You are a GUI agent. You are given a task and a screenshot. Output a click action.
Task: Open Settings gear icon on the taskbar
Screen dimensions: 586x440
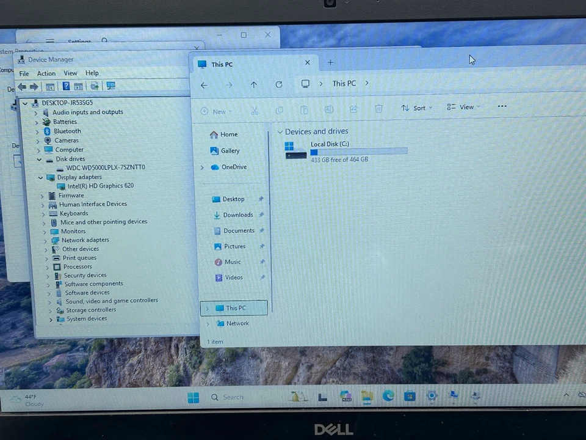432,395
